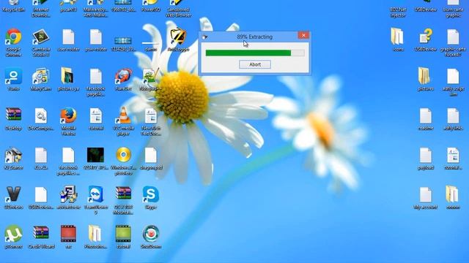Select the adfly links file
Screen dimensions: 469x263
coord(453,118)
